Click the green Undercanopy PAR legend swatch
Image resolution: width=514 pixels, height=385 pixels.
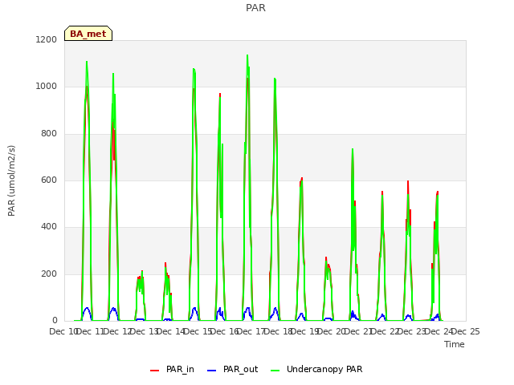[275, 371]
